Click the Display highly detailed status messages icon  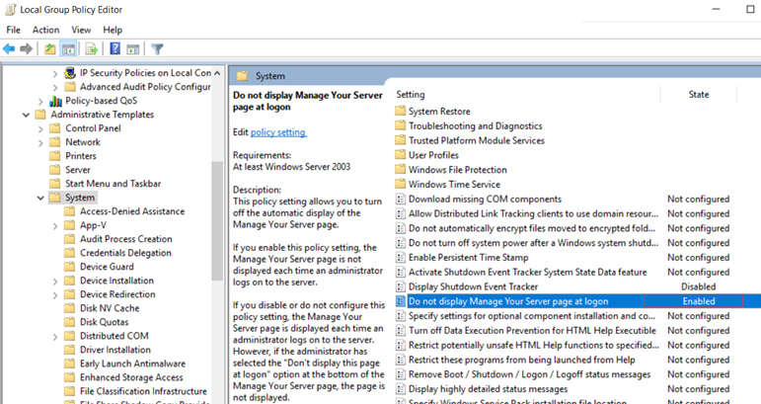tap(401, 389)
